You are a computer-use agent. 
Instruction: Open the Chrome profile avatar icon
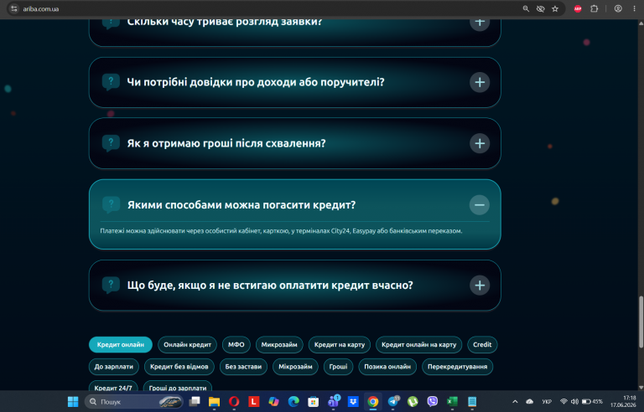(618, 8)
